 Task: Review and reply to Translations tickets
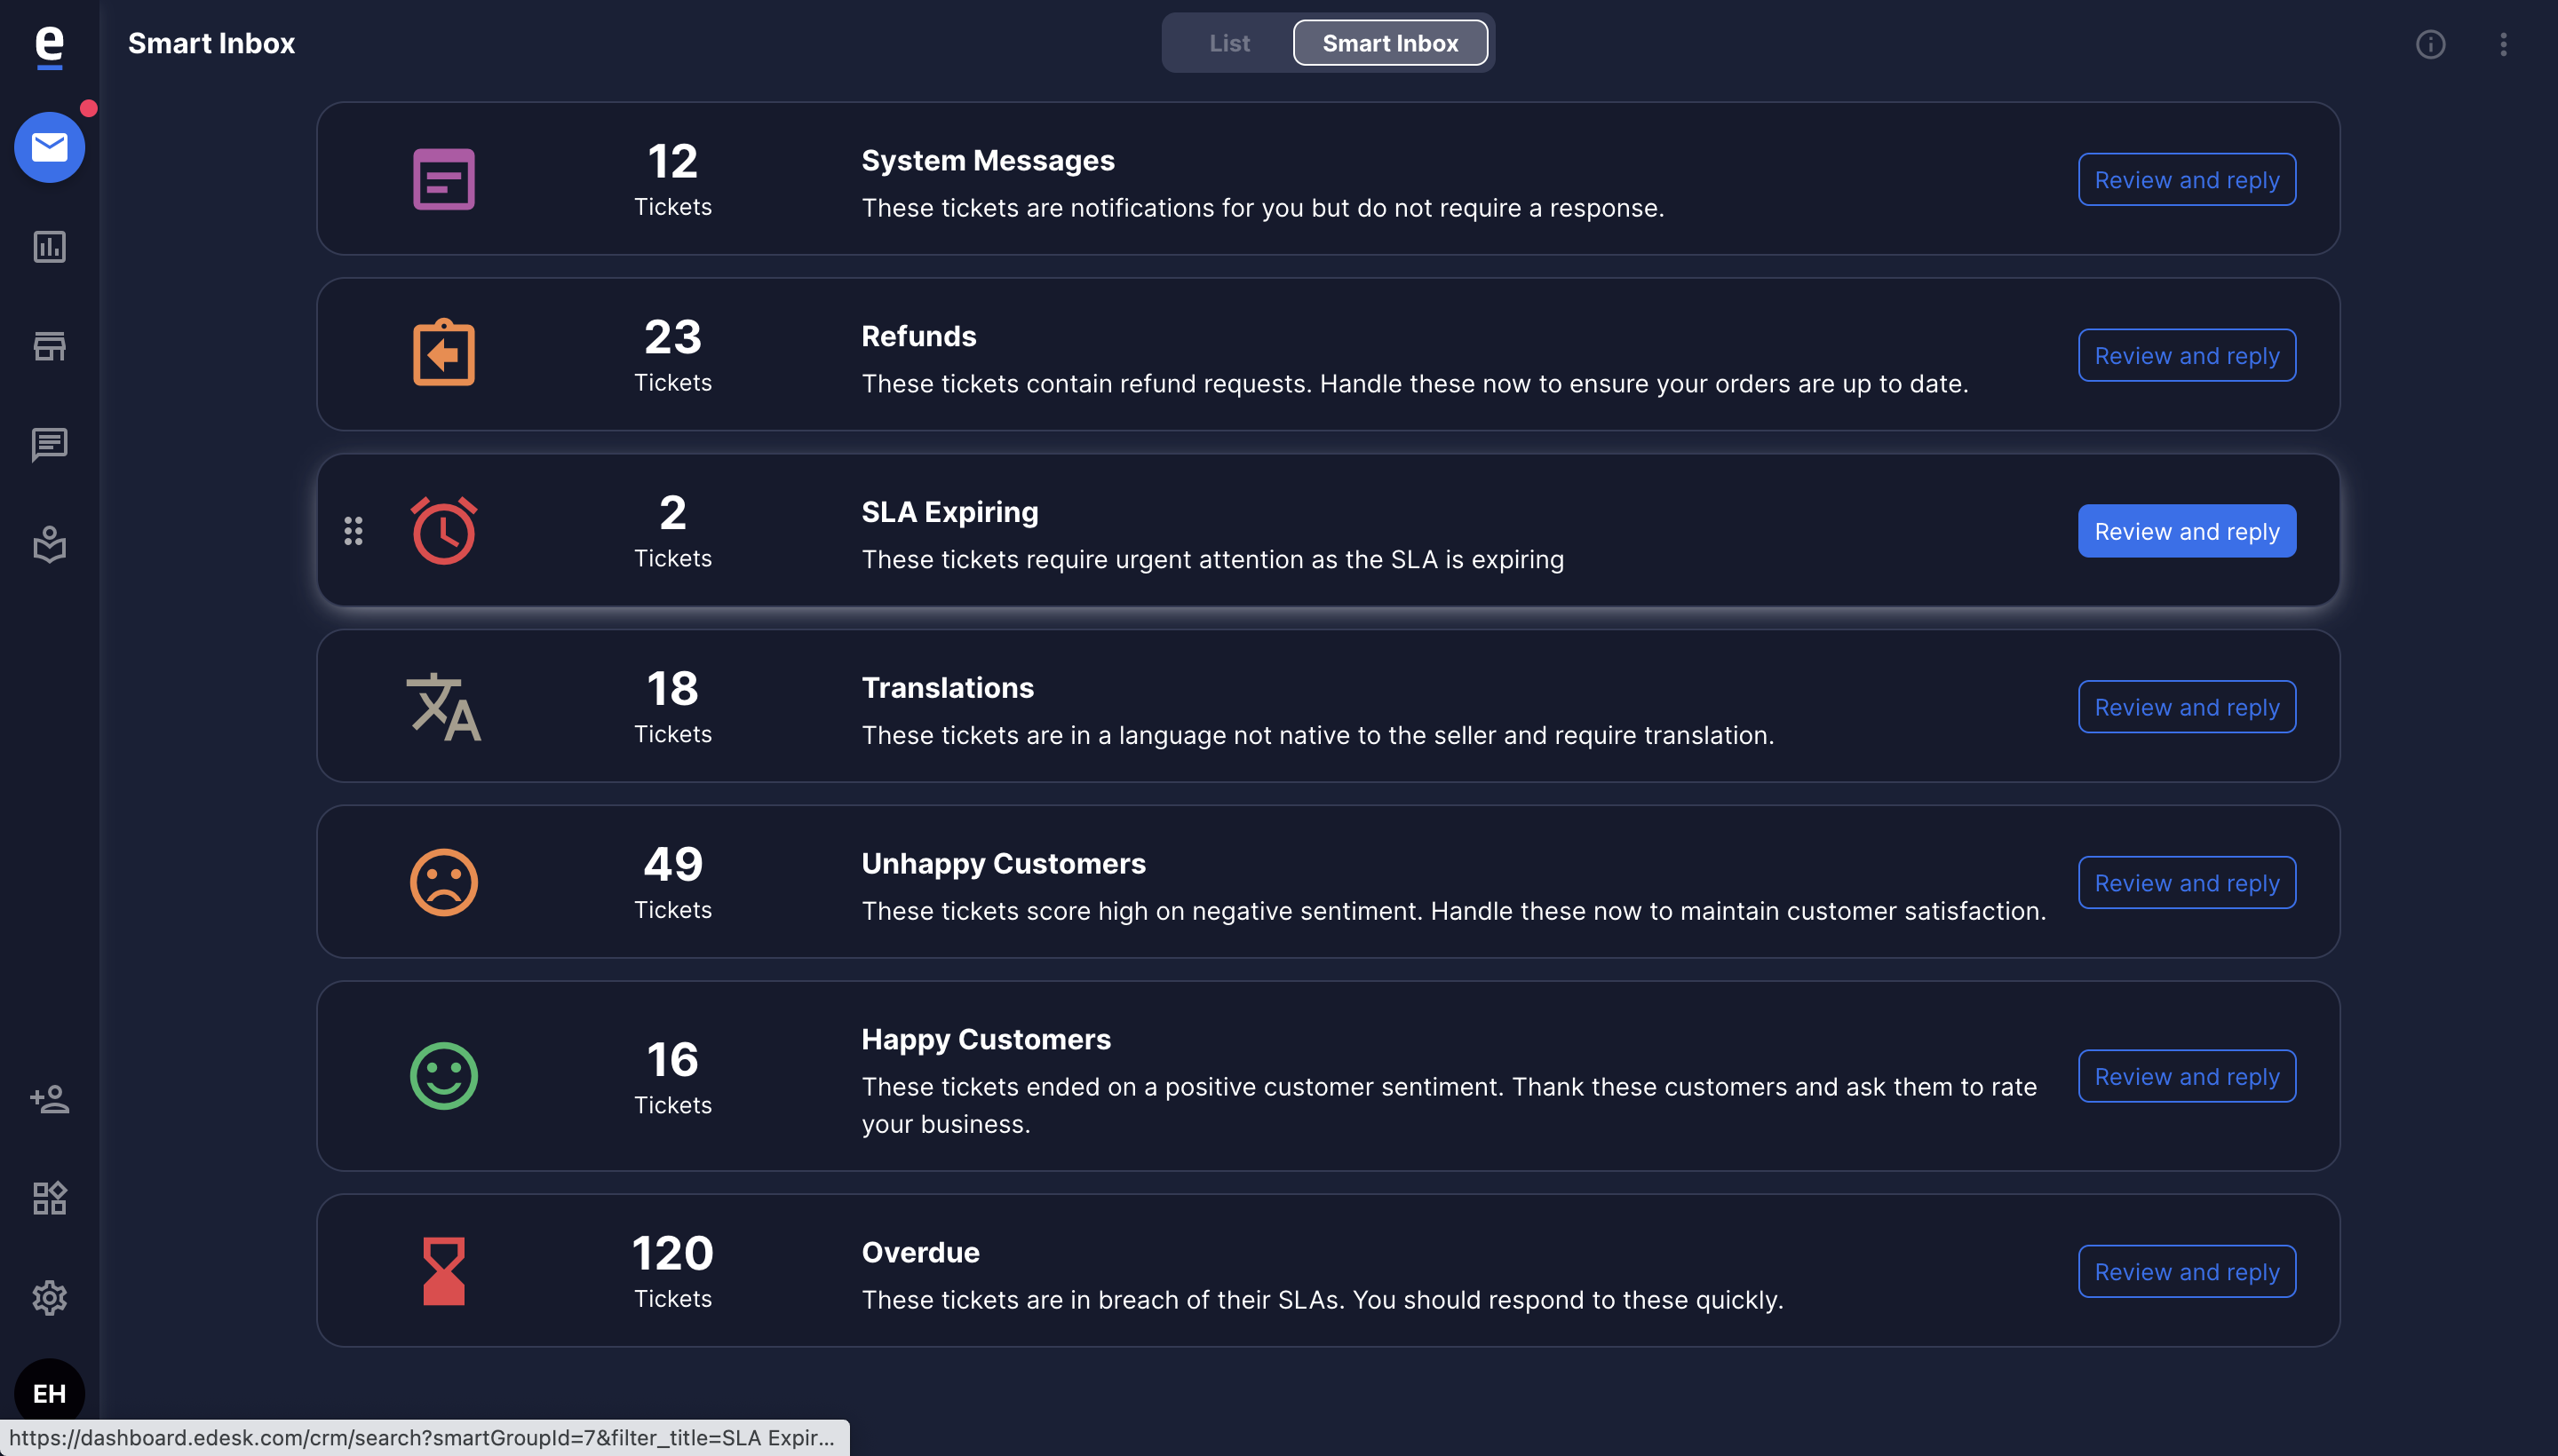[2186, 707]
